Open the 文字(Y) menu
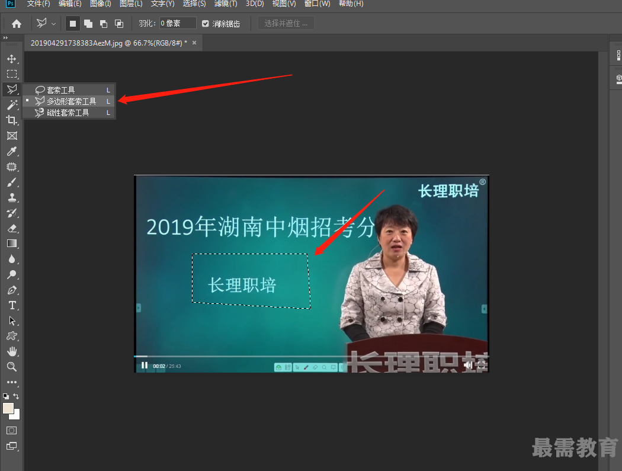This screenshot has width=622, height=471. click(163, 4)
